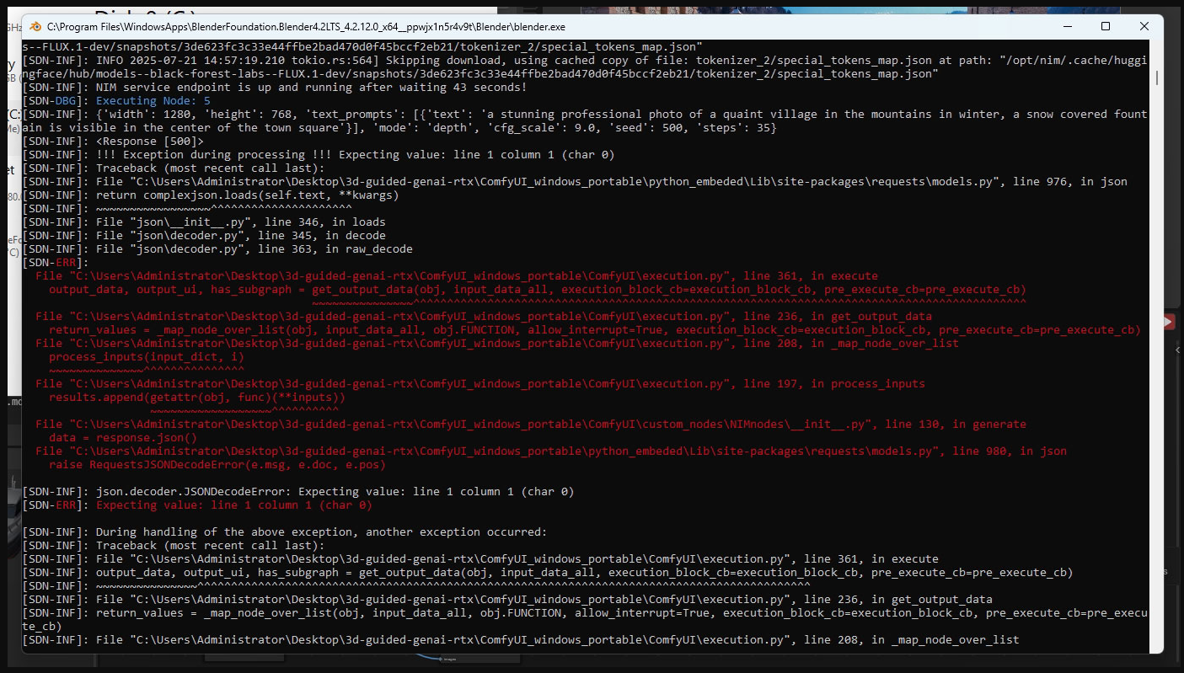
Task: Click 'return complexjson.loads(self.text, **kwargs)' line
Action: [x=211, y=195]
